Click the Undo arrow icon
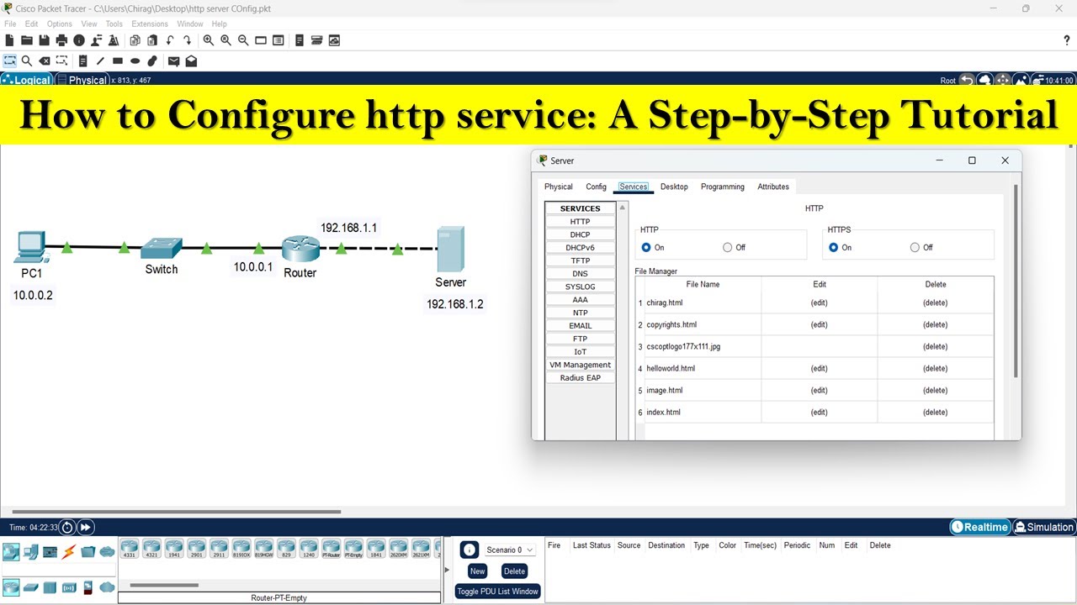The width and height of the screenshot is (1077, 605). point(170,40)
